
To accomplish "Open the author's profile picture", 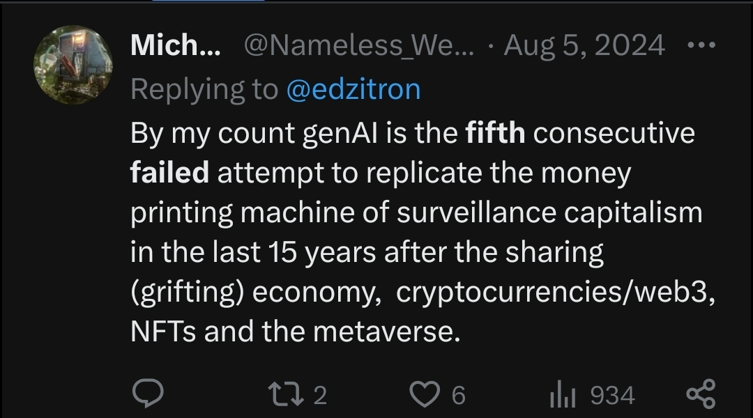I will [73, 65].
